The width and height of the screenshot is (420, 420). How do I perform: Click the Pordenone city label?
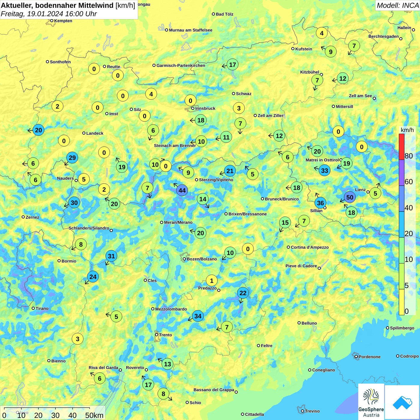(369, 357)
